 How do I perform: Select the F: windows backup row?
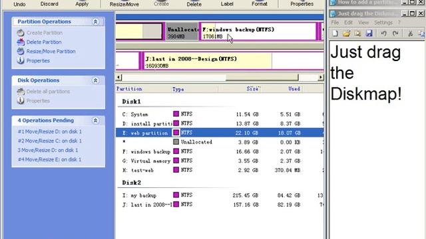[x=220, y=151]
